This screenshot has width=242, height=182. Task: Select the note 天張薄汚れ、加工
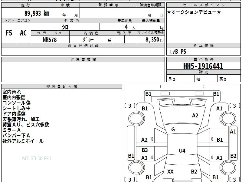point(21,119)
